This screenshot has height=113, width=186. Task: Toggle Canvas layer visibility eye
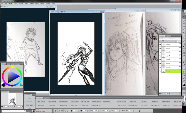[160, 71]
